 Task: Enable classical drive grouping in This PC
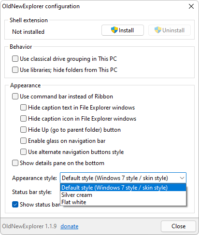pos(15,59)
